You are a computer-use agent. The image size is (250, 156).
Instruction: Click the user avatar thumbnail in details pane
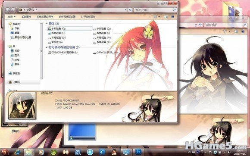tap(22, 106)
